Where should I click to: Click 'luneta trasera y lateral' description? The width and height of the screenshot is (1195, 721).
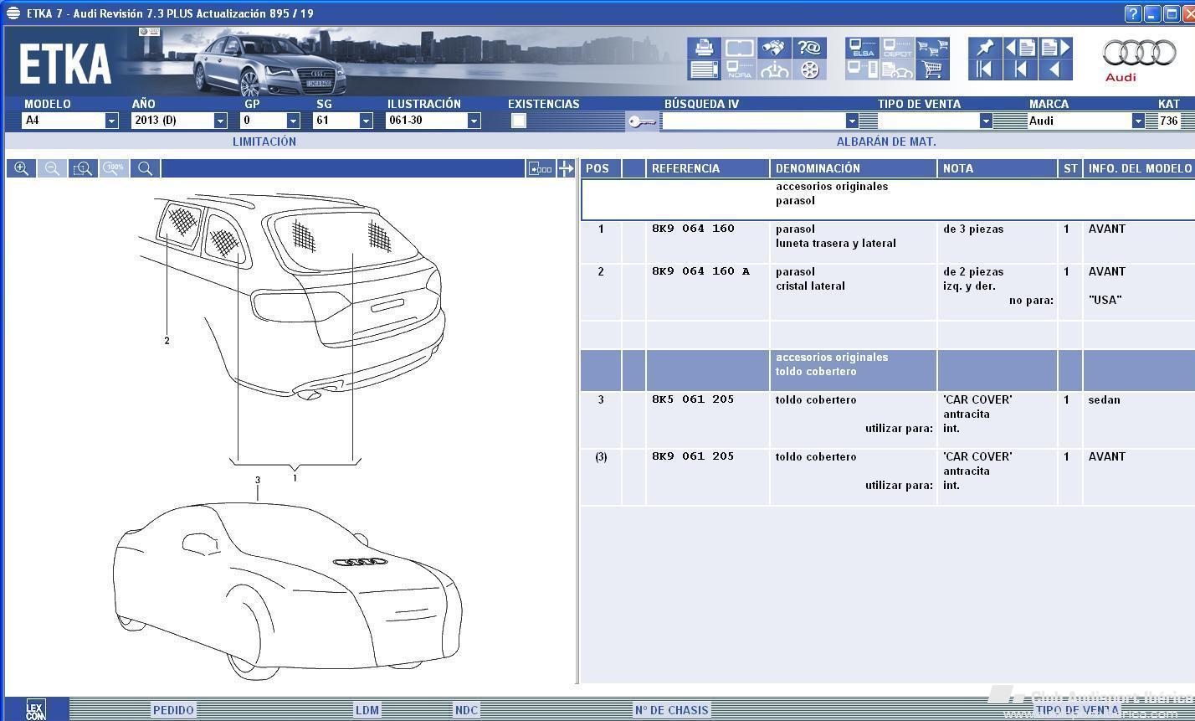click(836, 244)
